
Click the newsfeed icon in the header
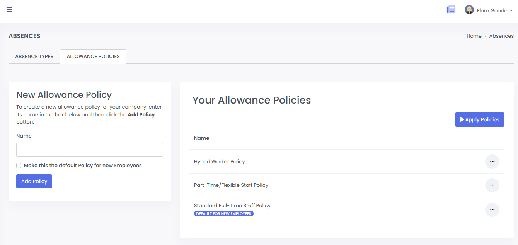pyautogui.click(x=451, y=9)
